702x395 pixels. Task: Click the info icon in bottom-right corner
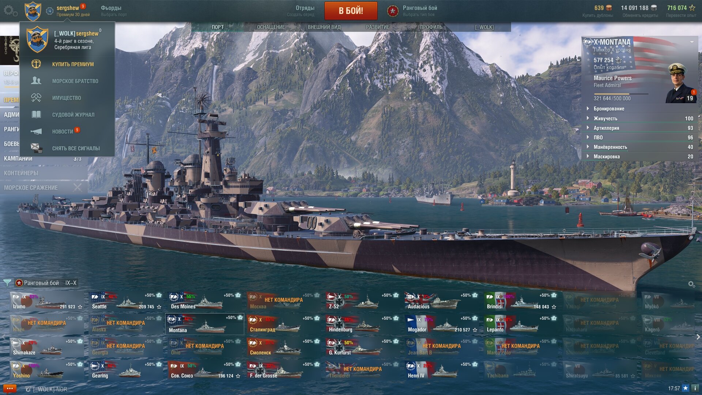(695, 388)
